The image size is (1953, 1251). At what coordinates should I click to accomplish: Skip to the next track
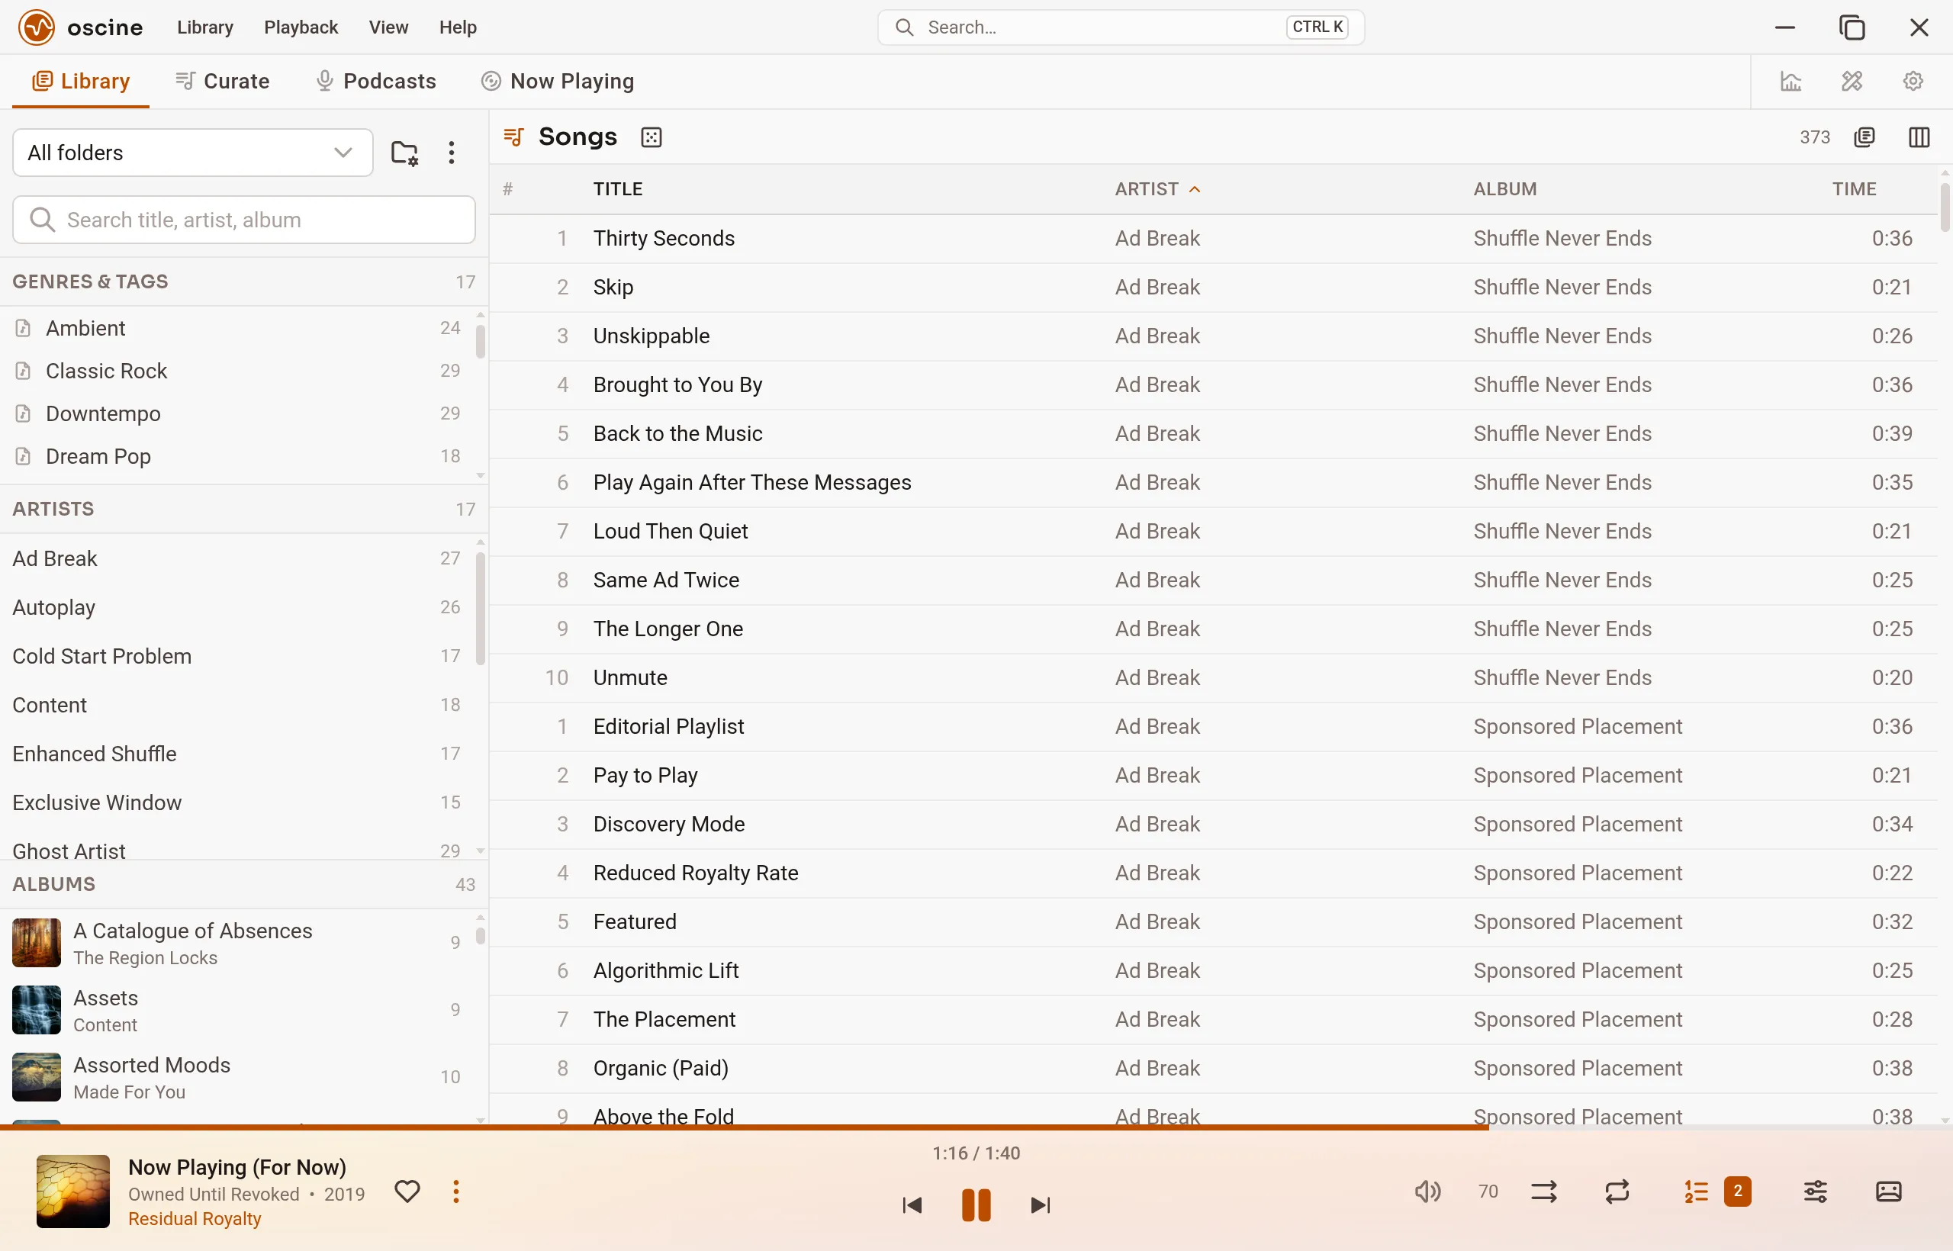tap(1040, 1204)
